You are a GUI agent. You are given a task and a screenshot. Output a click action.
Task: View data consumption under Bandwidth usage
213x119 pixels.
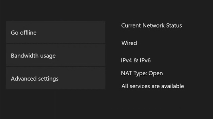(x=55, y=56)
